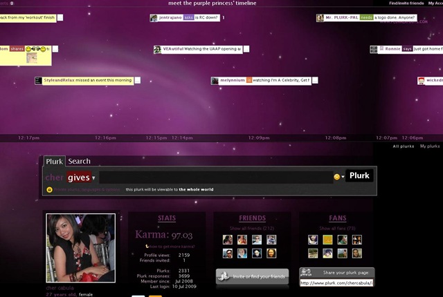443x297 pixels.
Task: Open 'Find/invite friends' link at top
Action: point(406,3)
